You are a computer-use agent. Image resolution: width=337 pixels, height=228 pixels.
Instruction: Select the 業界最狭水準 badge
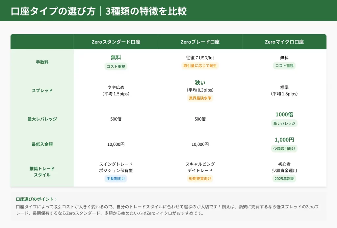pos(200,98)
